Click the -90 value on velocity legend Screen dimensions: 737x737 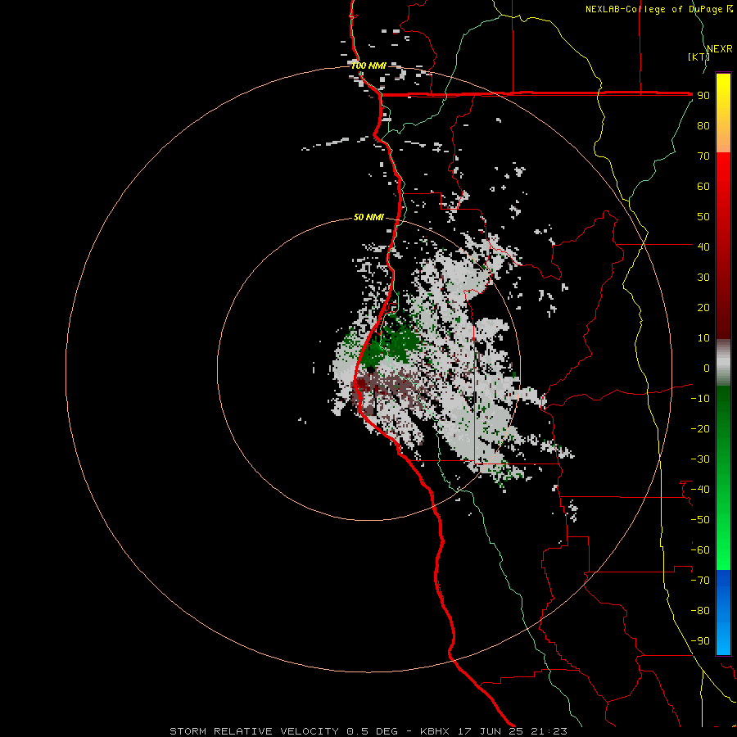pyautogui.click(x=700, y=641)
